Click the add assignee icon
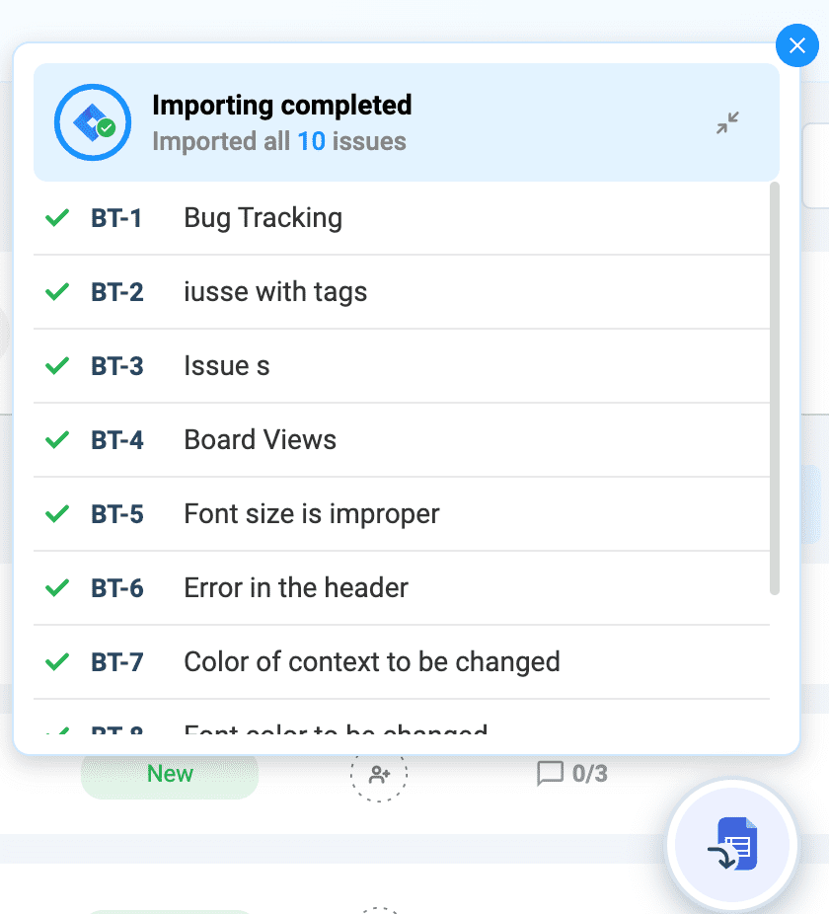 click(379, 774)
